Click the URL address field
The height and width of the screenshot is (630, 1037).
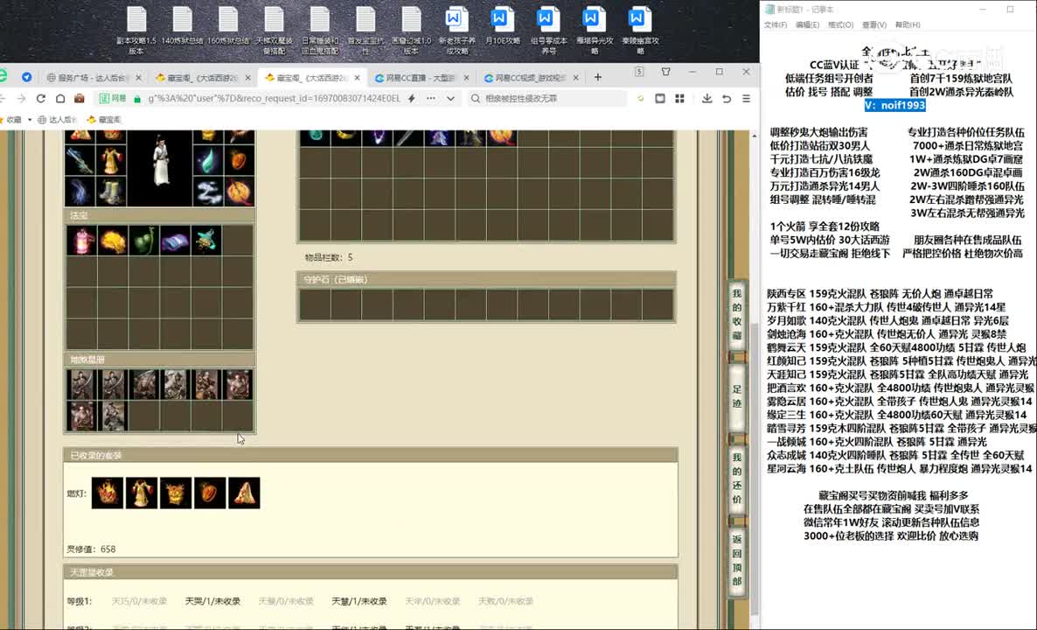[x=274, y=99]
